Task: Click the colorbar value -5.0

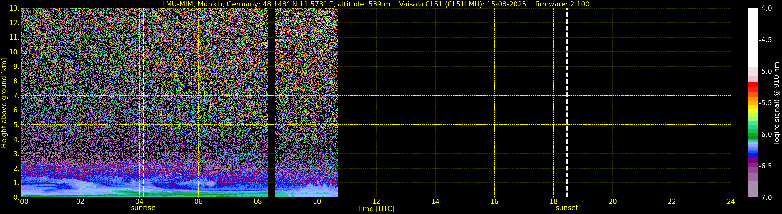Action: click(x=765, y=71)
